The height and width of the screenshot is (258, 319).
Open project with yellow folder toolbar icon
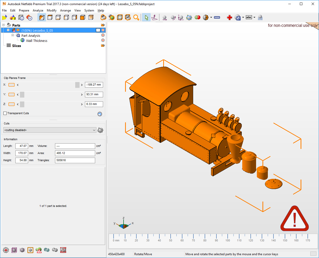coord(5,17)
